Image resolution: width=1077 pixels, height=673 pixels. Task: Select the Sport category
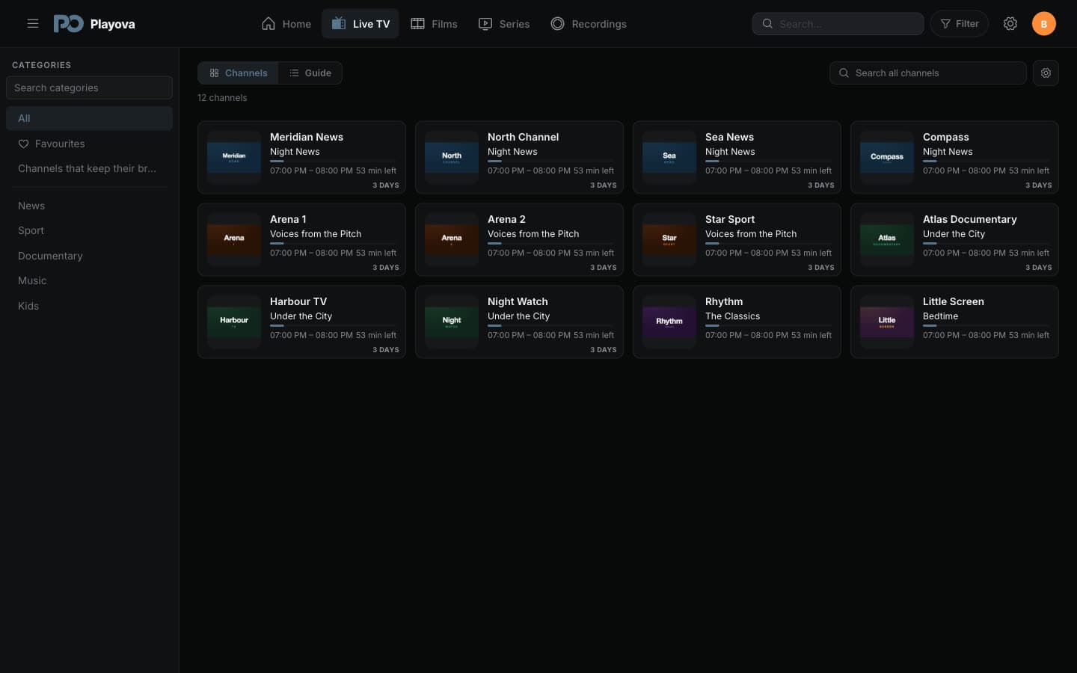tap(89, 230)
